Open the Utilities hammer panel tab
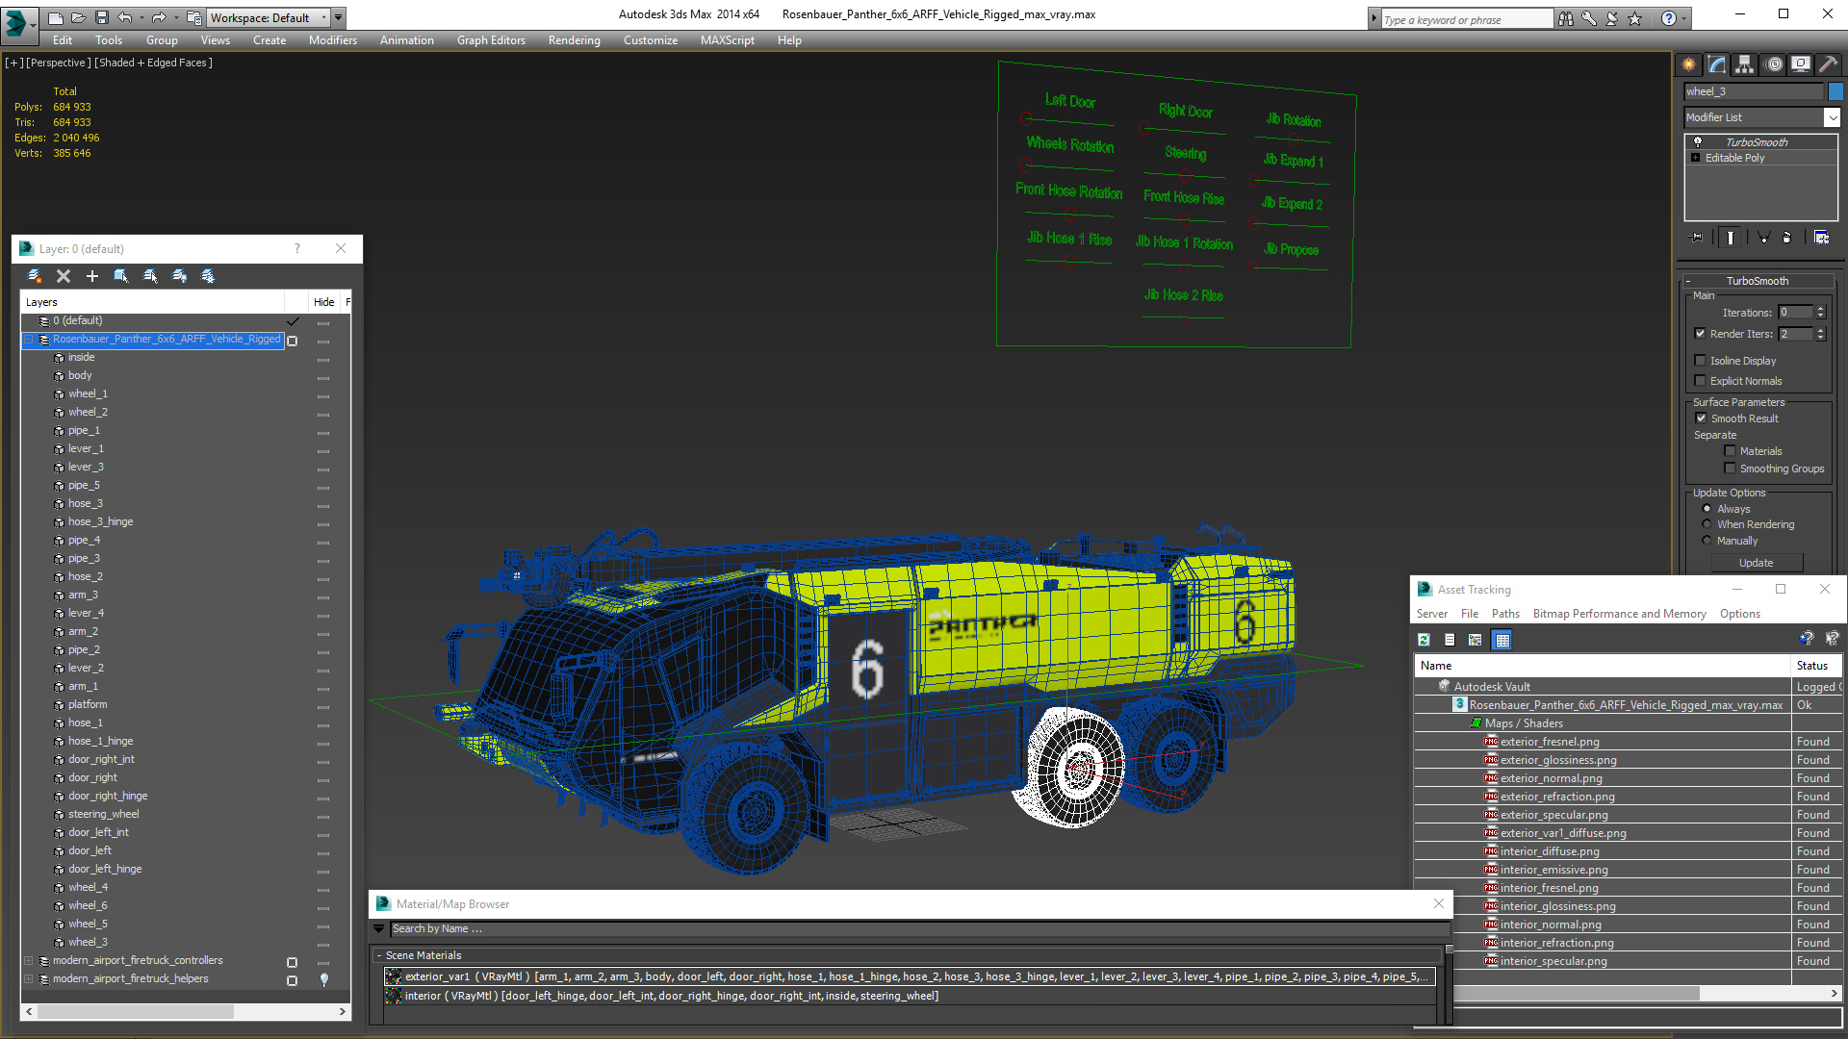This screenshot has width=1848, height=1039. (x=1829, y=64)
